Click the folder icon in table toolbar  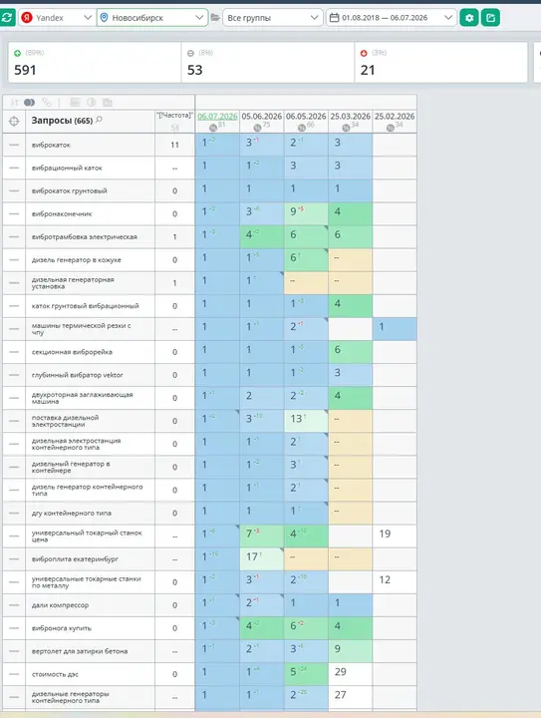click(108, 102)
